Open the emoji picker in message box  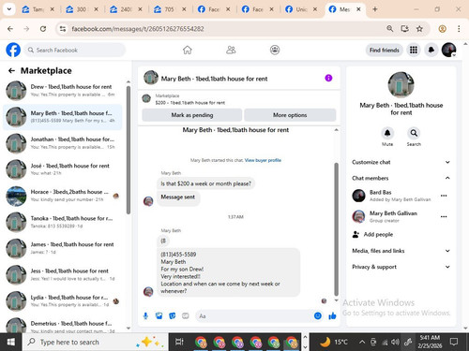[x=318, y=316]
